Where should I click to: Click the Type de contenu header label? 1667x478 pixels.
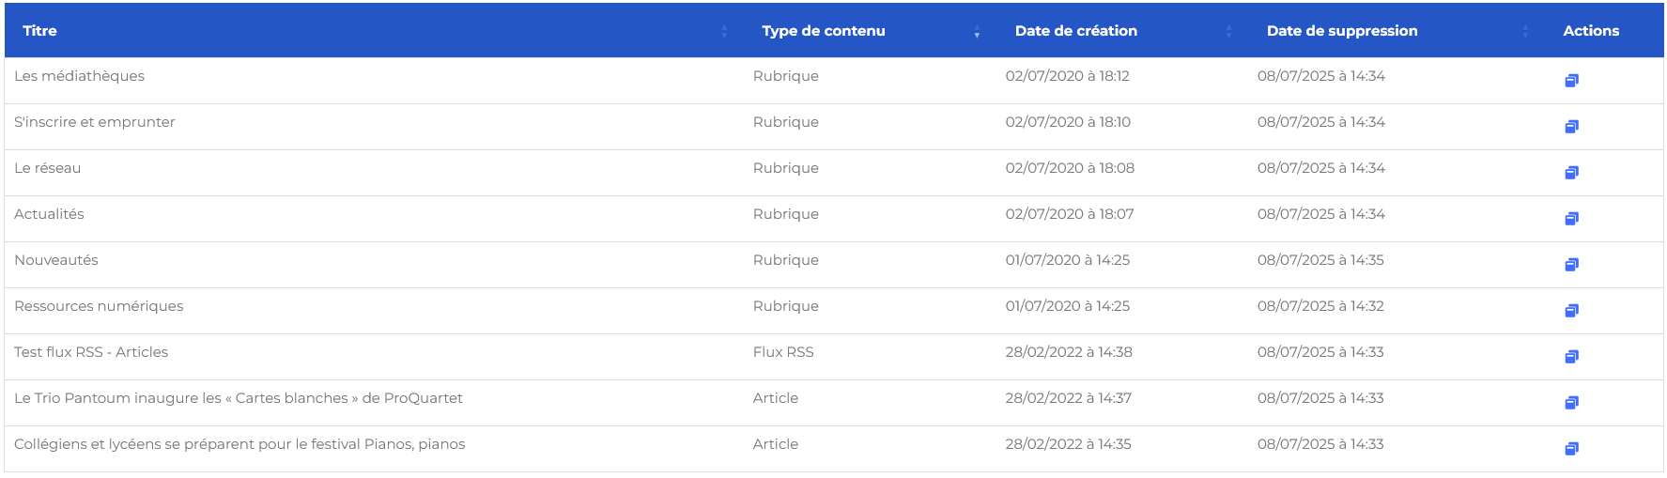(823, 31)
